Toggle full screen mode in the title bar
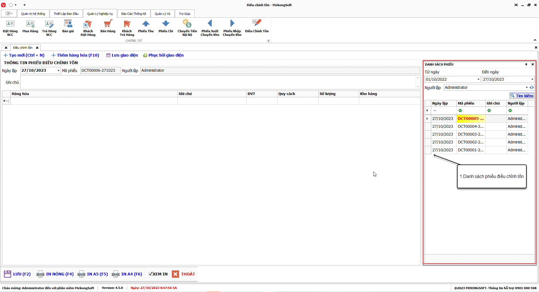Screen dimensions: 539x292 click(x=516, y=5)
